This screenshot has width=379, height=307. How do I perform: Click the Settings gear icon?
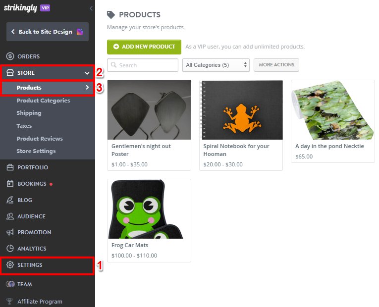(x=10, y=265)
